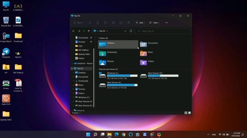Open the Download folder on the desktop
The image size is (247, 138).
tap(18, 38)
